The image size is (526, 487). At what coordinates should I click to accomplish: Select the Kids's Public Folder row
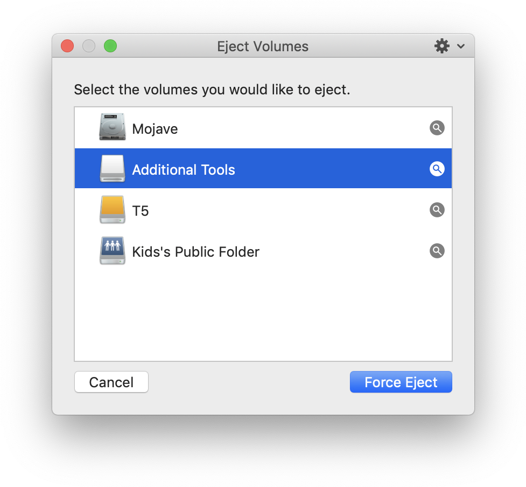pos(263,251)
